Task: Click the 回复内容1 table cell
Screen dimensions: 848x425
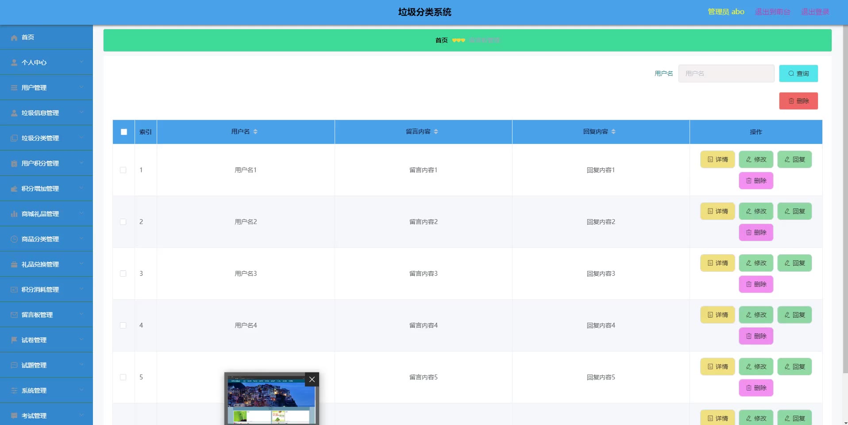Action: point(601,170)
